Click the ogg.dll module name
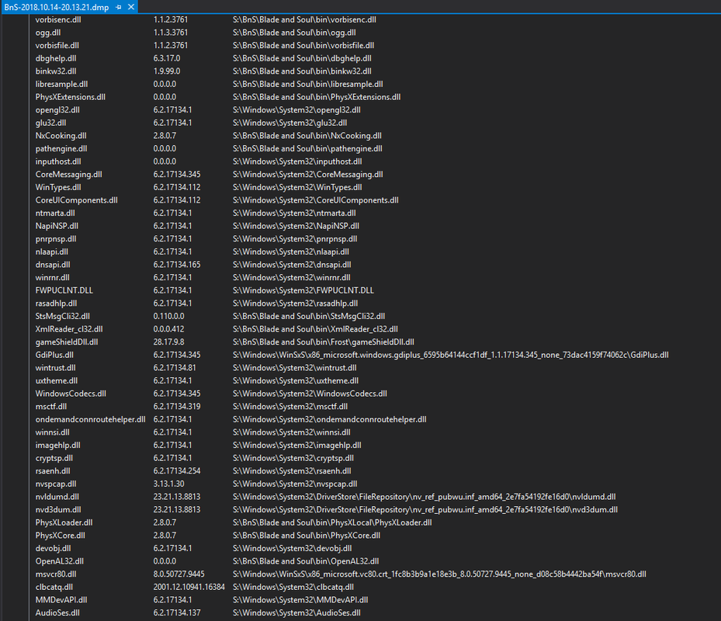 (48, 33)
